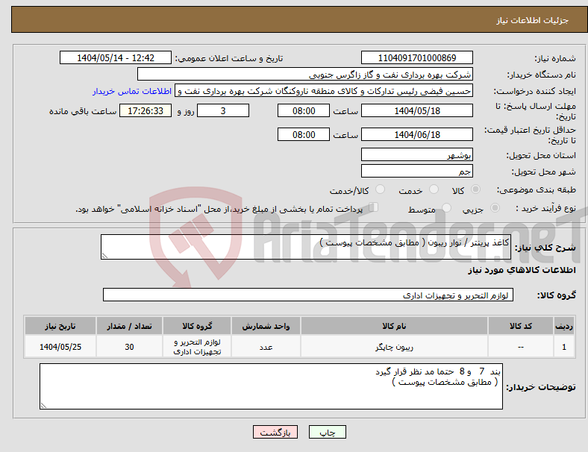This screenshot has width=588, height=452.
Task: Select the خدمت radio button
Action: (x=434, y=189)
